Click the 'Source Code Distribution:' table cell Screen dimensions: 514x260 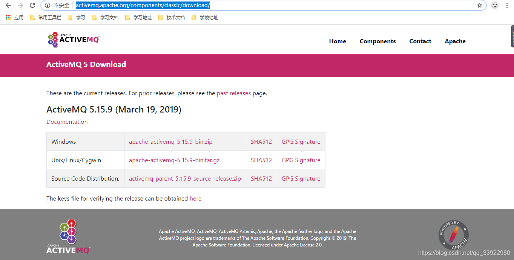click(x=86, y=179)
